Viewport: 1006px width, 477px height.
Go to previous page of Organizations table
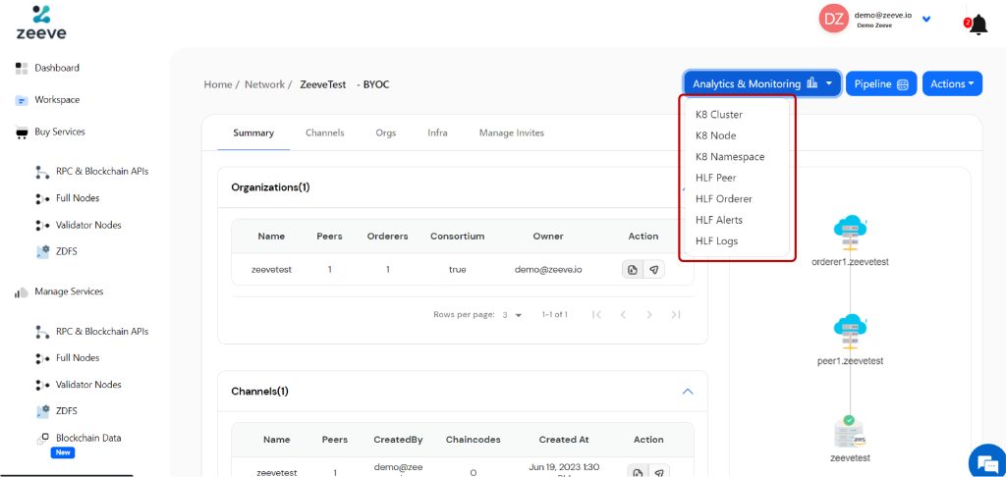622,315
